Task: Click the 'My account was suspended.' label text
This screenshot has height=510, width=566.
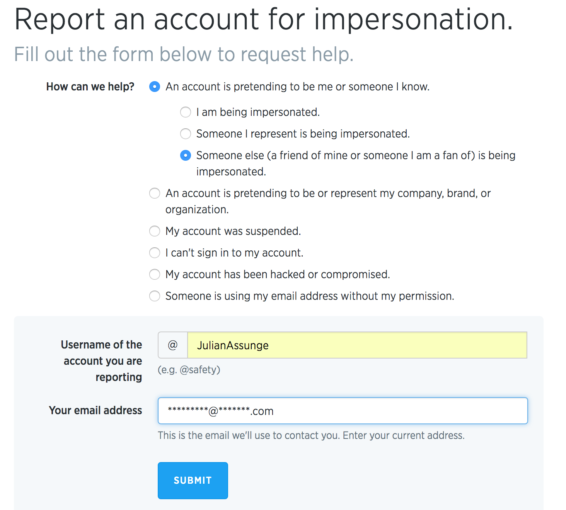Action: pyautogui.click(x=233, y=231)
